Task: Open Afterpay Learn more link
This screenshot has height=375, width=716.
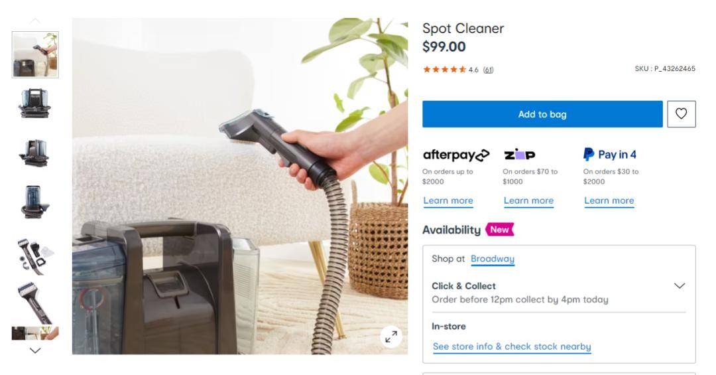Action: click(x=448, y=200)
